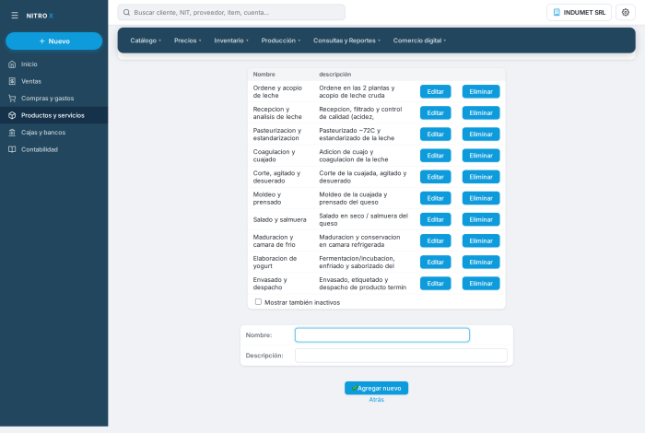The height and width of the screenshot is (433, 645).
Task: Edit Envasado y despacho row
Action: coord(435,284)
